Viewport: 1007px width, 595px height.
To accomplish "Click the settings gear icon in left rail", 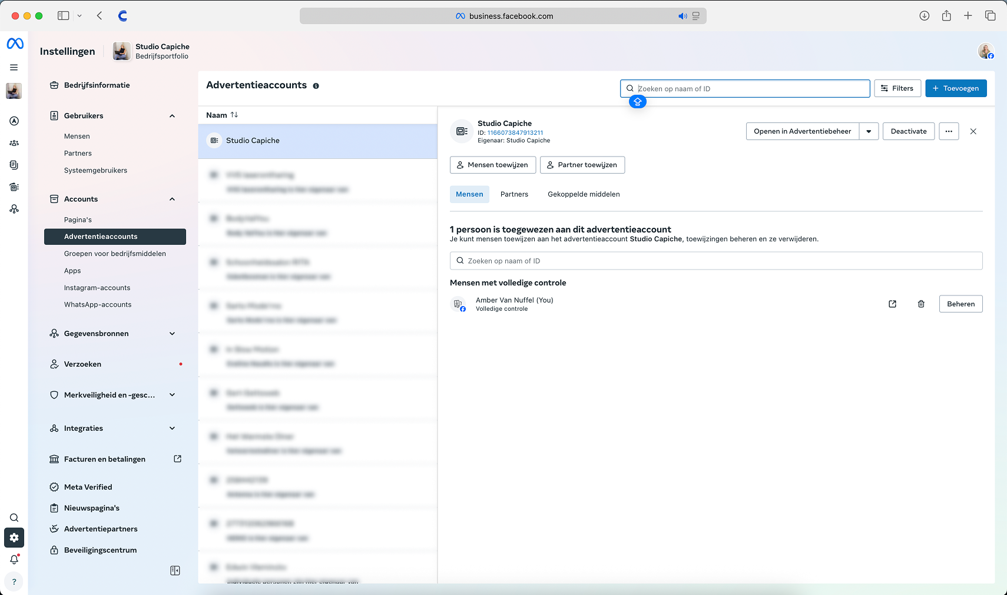I will 14,538.
